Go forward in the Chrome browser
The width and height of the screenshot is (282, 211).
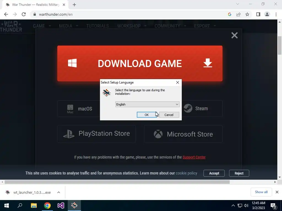(x=15, y=14)
